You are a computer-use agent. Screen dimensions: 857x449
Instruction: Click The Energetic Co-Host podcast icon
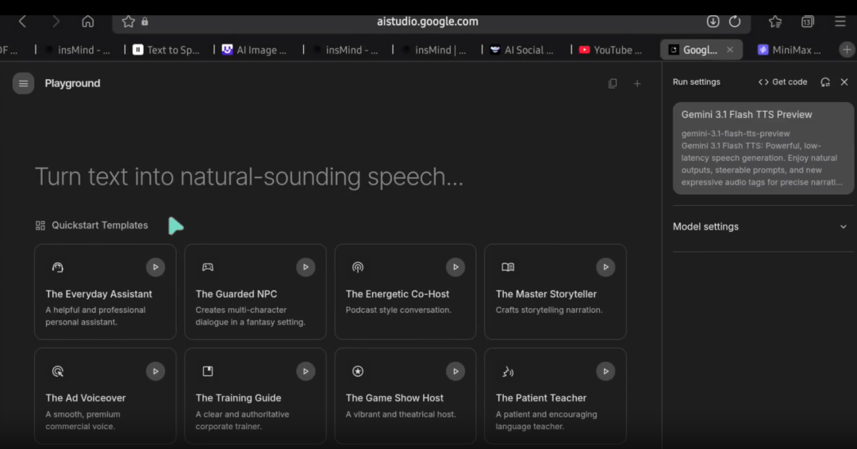click(357, 267)
